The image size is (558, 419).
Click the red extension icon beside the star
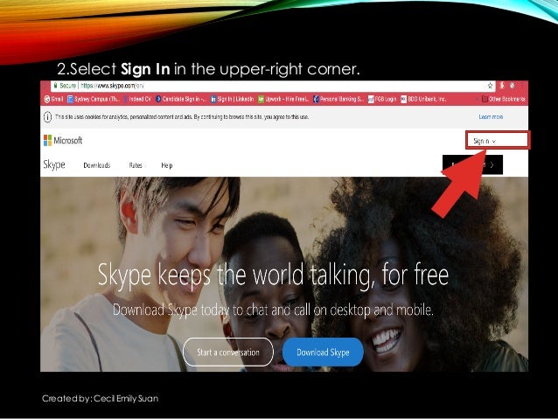point(502,86)
